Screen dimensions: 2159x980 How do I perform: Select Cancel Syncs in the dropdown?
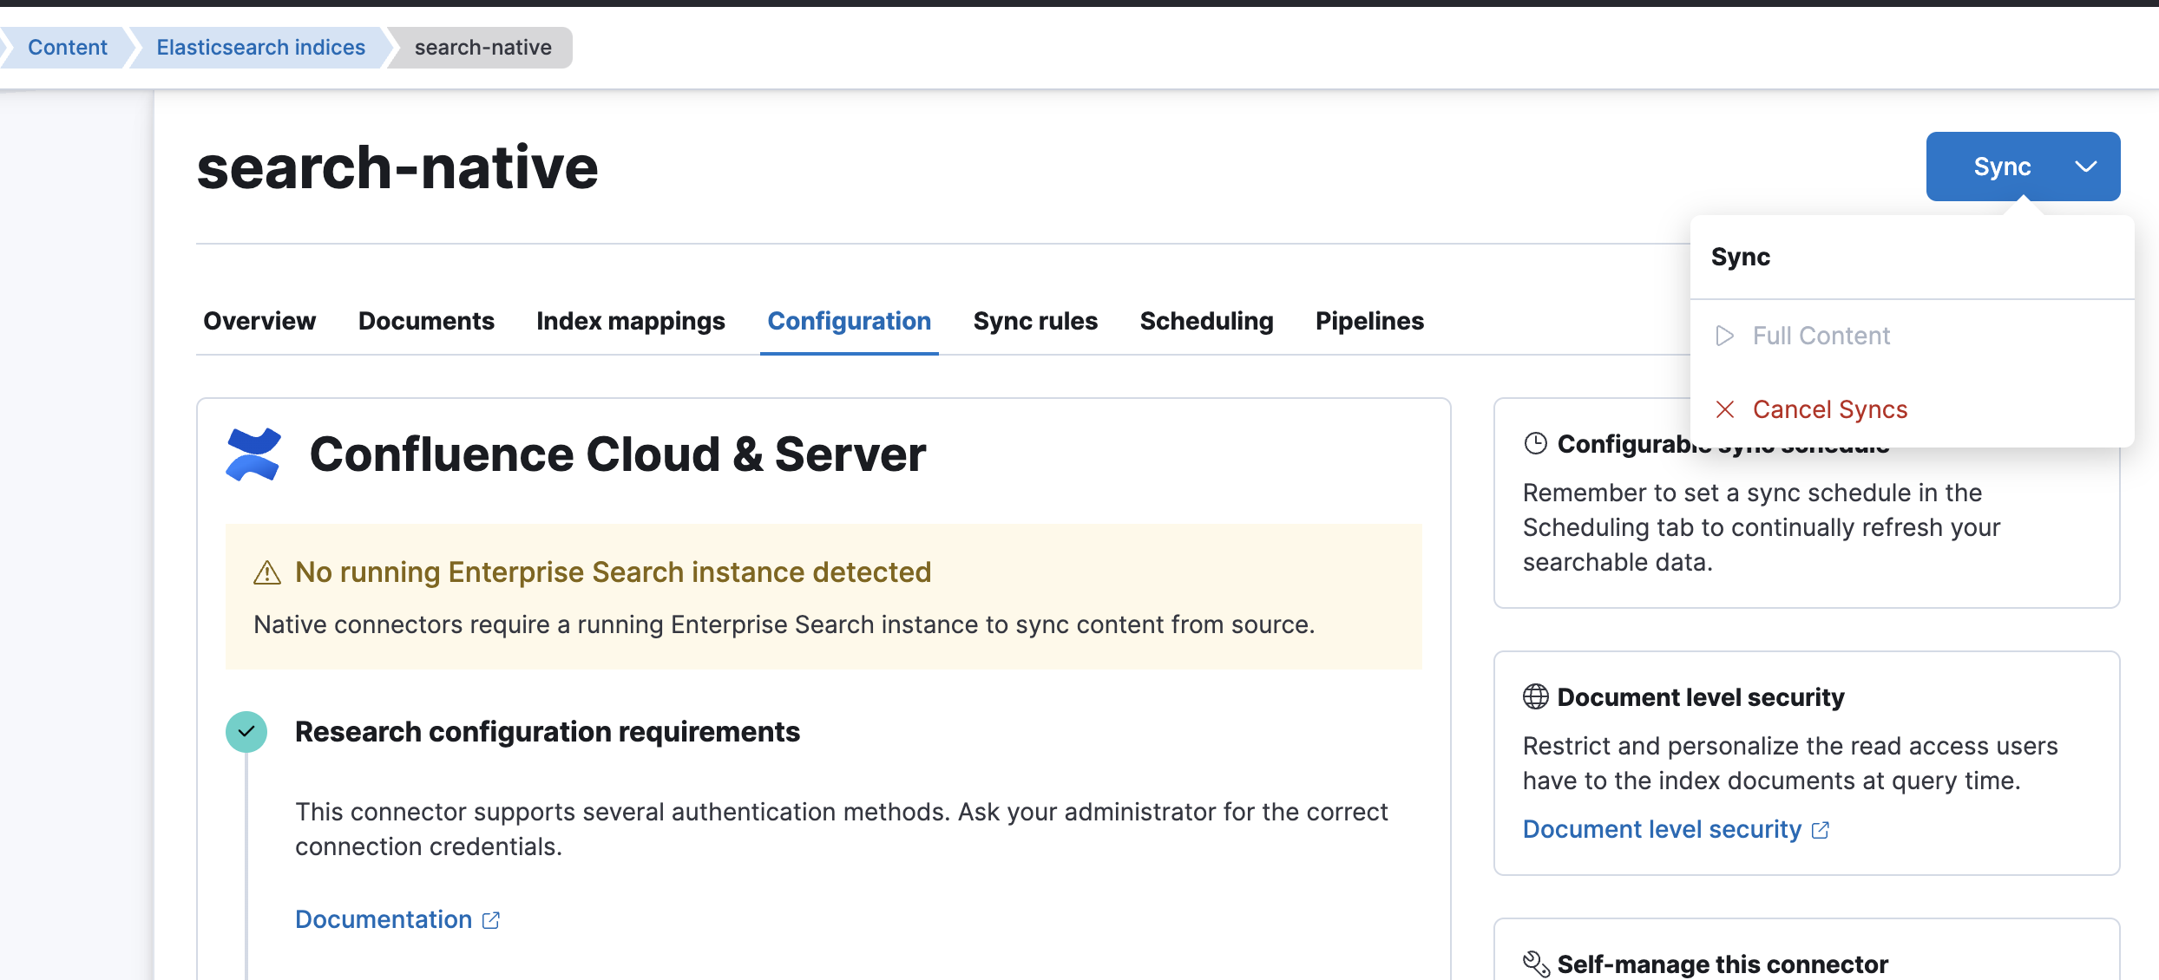1913,409
